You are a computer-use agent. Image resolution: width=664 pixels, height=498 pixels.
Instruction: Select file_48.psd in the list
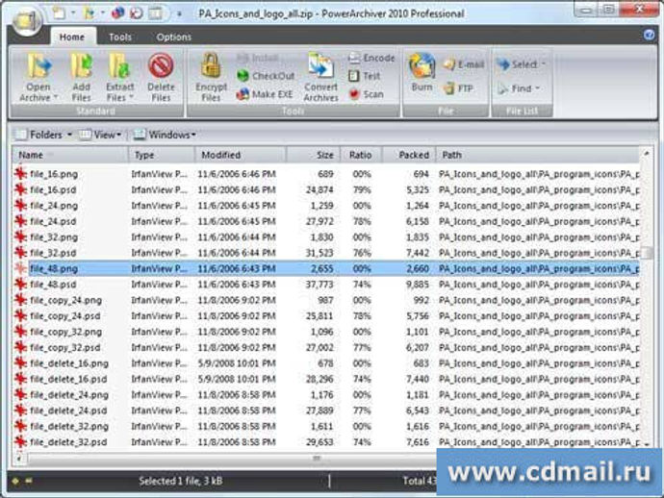[53, 285]
